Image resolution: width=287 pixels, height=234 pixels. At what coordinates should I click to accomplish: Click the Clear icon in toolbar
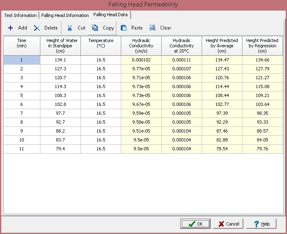tap(152, 28)
